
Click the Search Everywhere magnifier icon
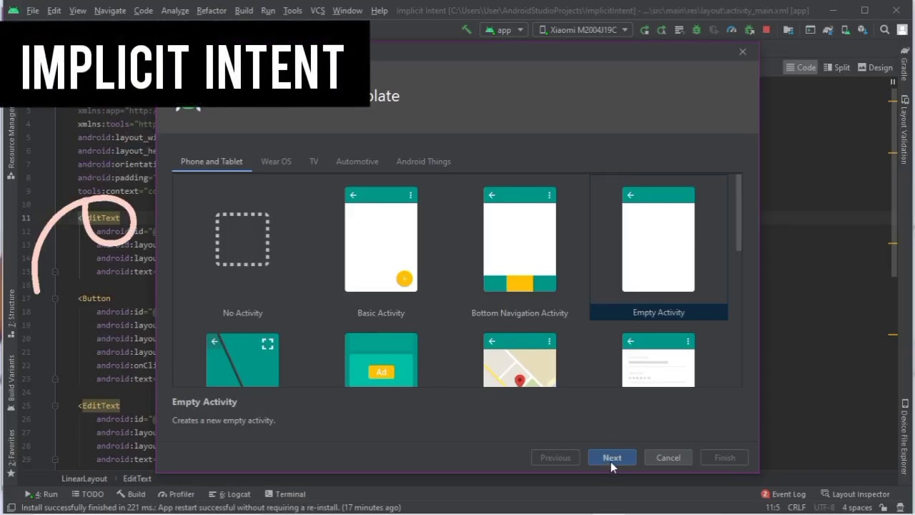[x=885, y=29]
